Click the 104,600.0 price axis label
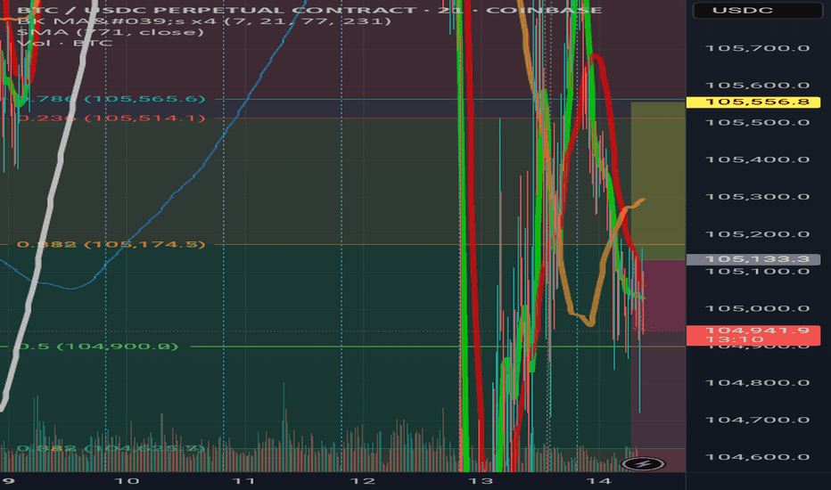 [757, 457]
